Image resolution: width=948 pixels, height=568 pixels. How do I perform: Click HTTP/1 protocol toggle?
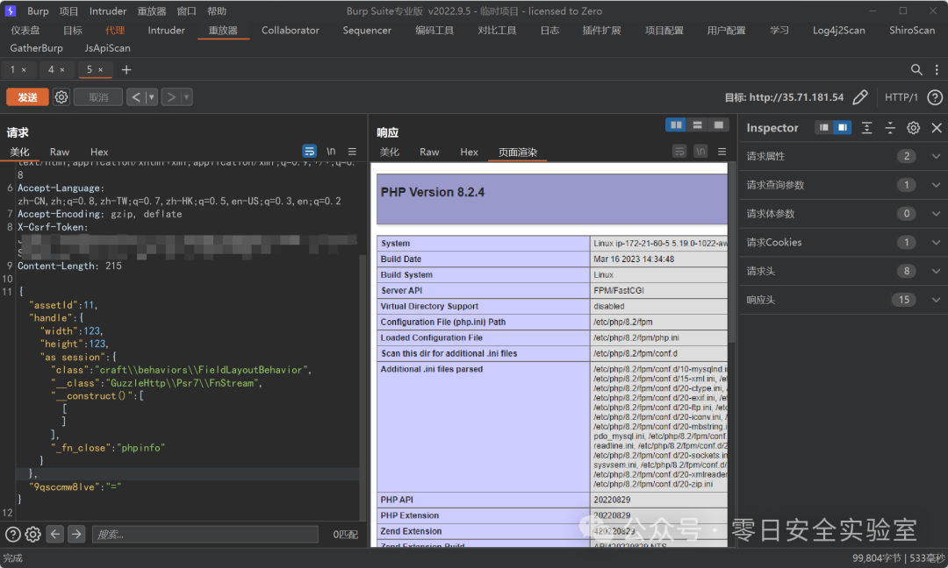coord(901,97)
